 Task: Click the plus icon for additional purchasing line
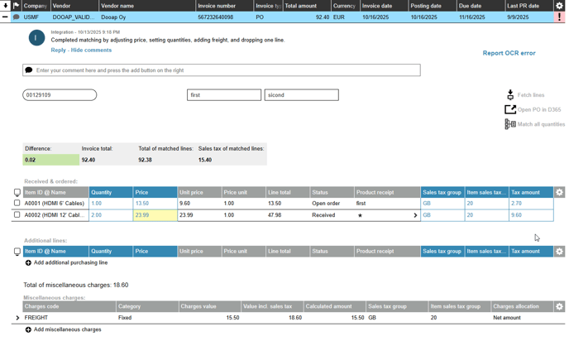pos(28,262)
